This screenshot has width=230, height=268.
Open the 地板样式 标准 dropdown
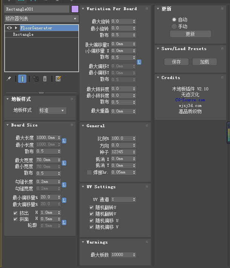click(52, 111)
